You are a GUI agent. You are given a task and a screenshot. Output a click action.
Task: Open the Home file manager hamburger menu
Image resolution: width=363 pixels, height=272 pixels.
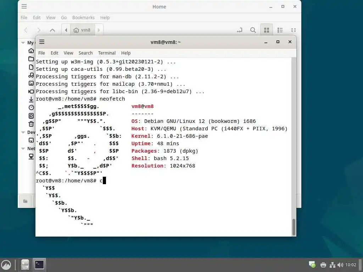tap(24, 6)
